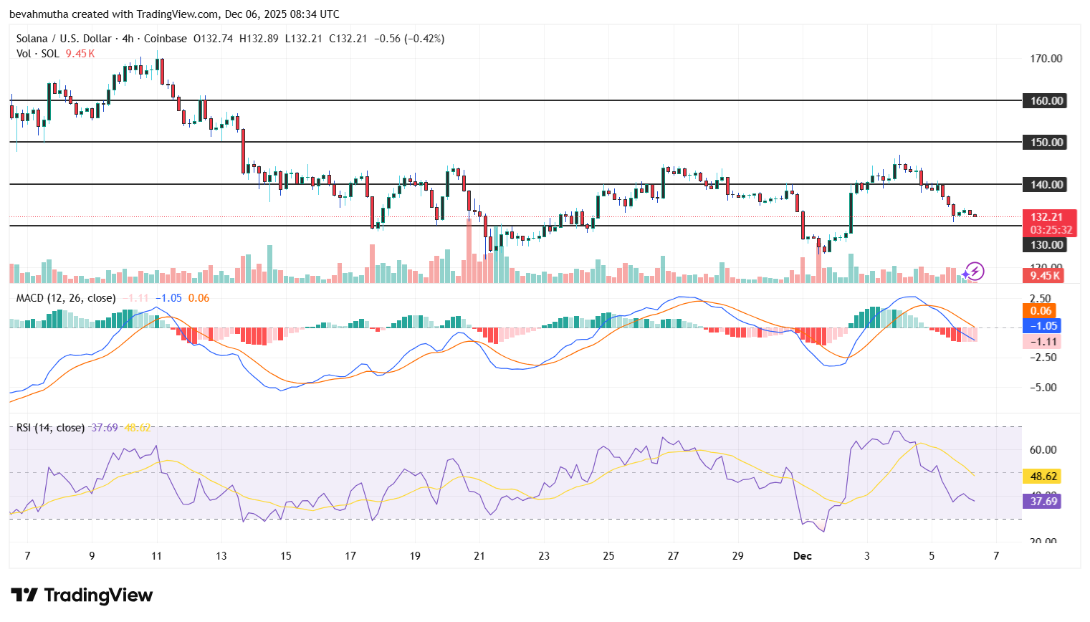Select the MACD (12, 26, close) indicator legend
1090x622 pixels.
tap(64, 298)
